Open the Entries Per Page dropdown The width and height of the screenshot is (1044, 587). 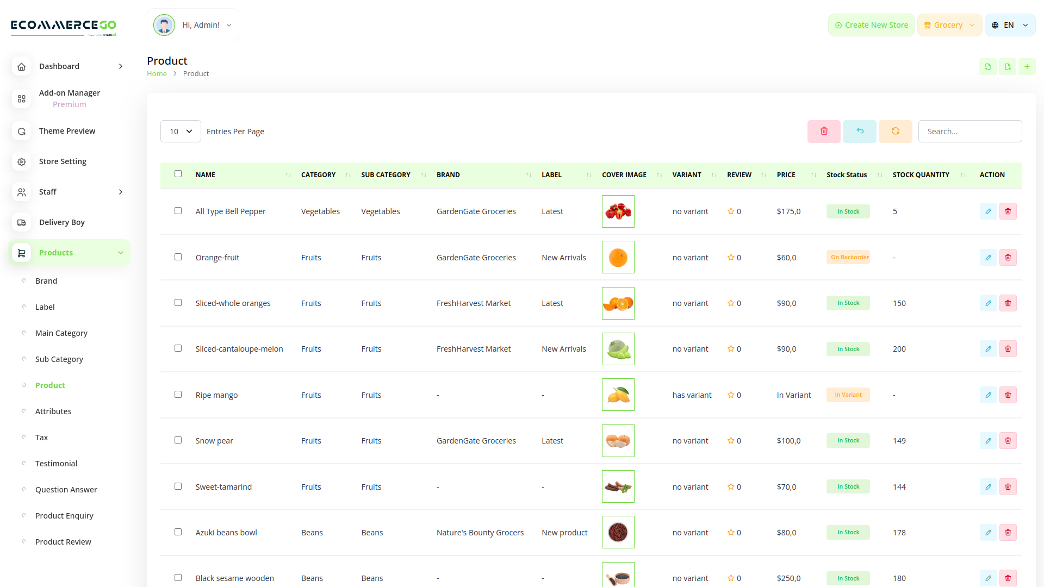point(180,131)
